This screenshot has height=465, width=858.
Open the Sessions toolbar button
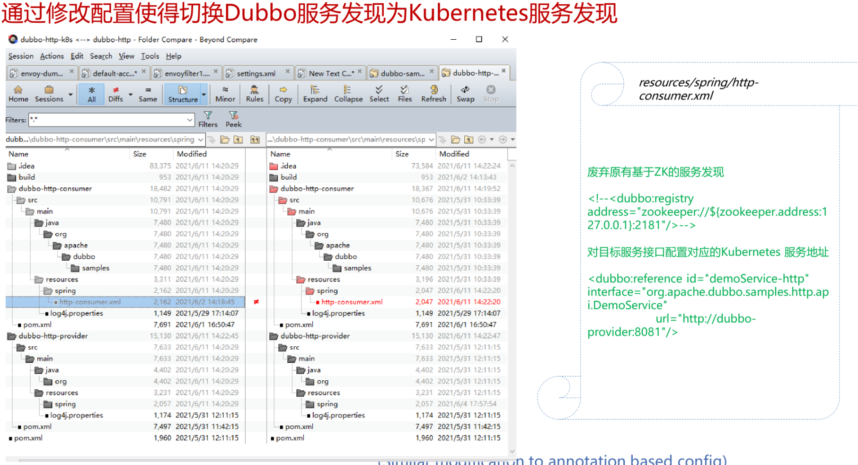coord(49,94)
